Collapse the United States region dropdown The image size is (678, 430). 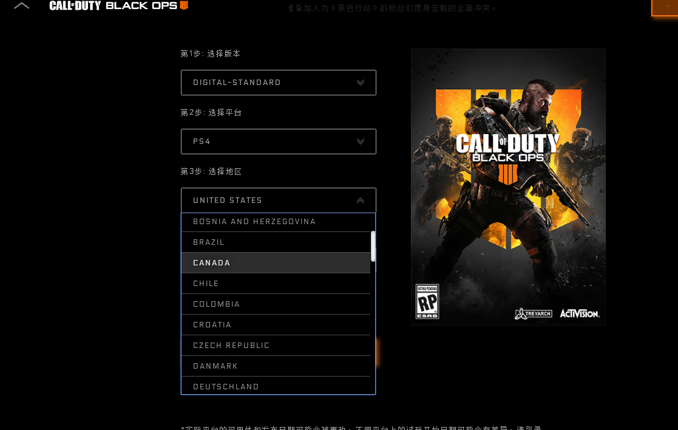(x=279, y=200)
